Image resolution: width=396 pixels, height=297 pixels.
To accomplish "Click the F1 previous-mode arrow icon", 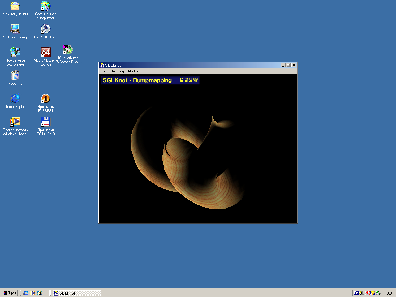I will point(182,80).
